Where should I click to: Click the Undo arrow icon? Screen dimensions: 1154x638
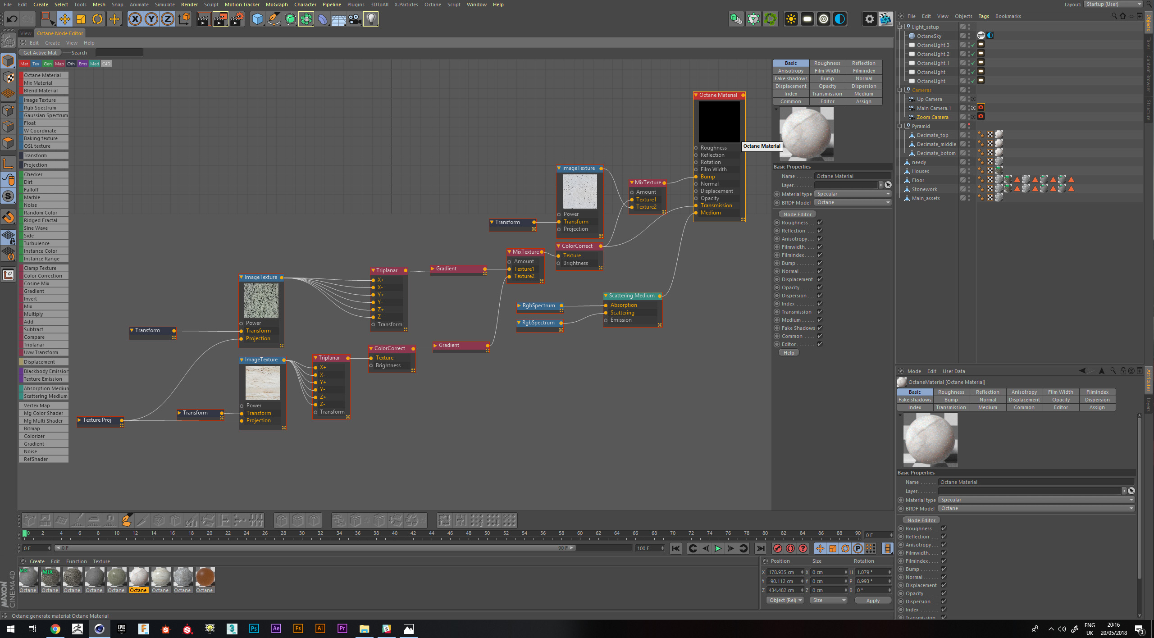coord(12,19)
